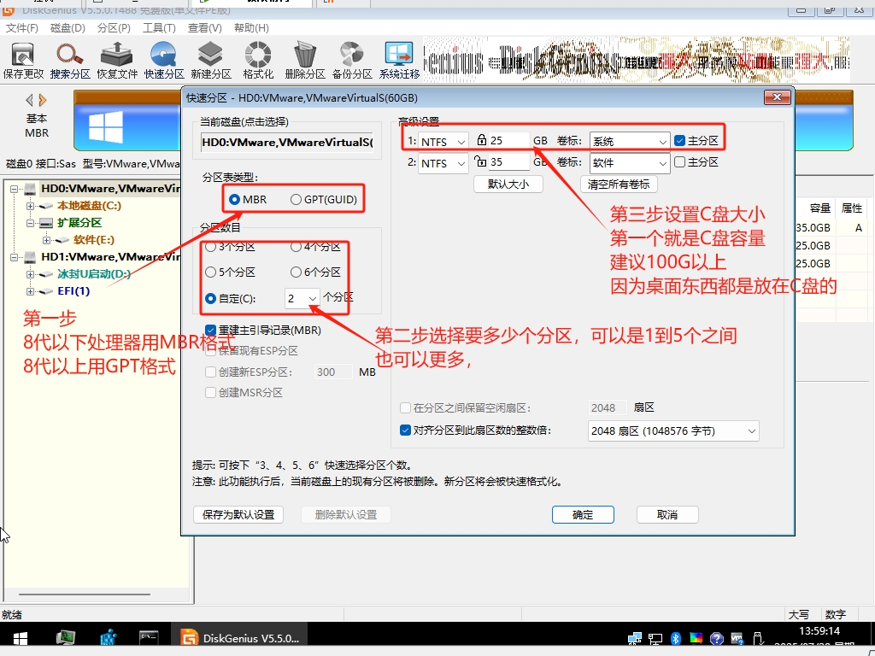Click the 新建分区 icon
This screenshot has width=875, height=656.
[209, 58]
